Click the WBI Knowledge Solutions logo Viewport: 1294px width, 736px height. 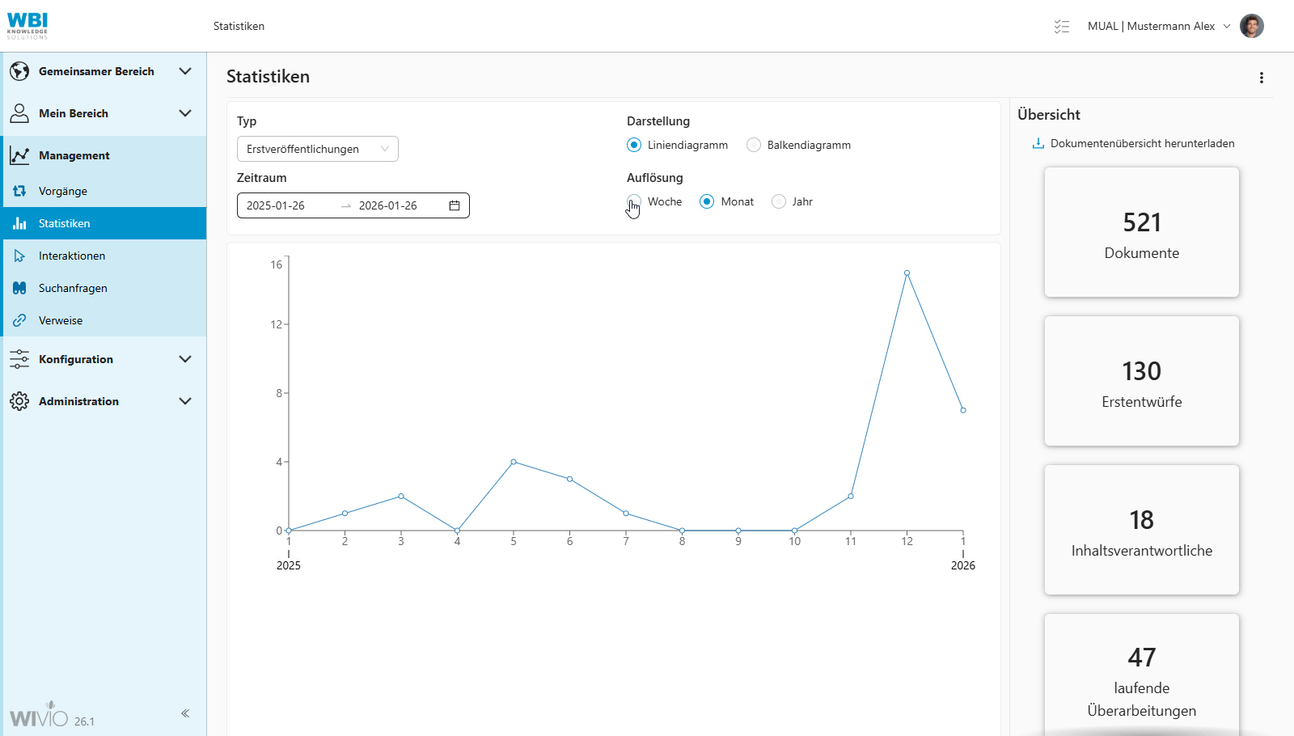pyautogui.click(x=27, y=26)
